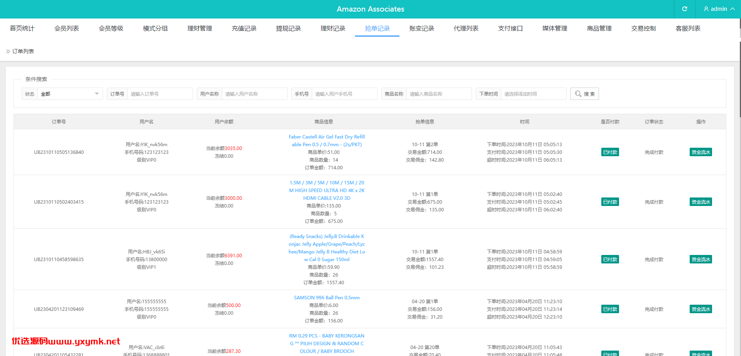This screenshot has width=741, height=356.
Task: Click the 手机号 input field
Action: coord(344,94)
